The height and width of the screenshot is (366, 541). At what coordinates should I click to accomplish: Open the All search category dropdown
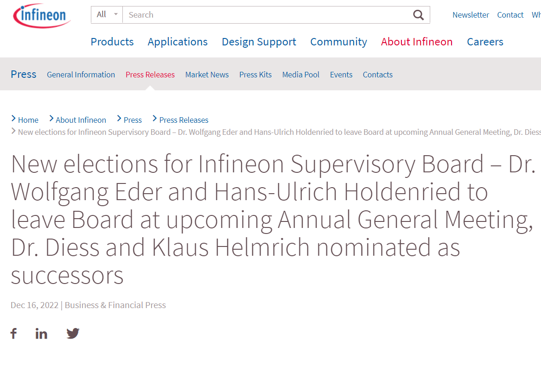point(107,15)
